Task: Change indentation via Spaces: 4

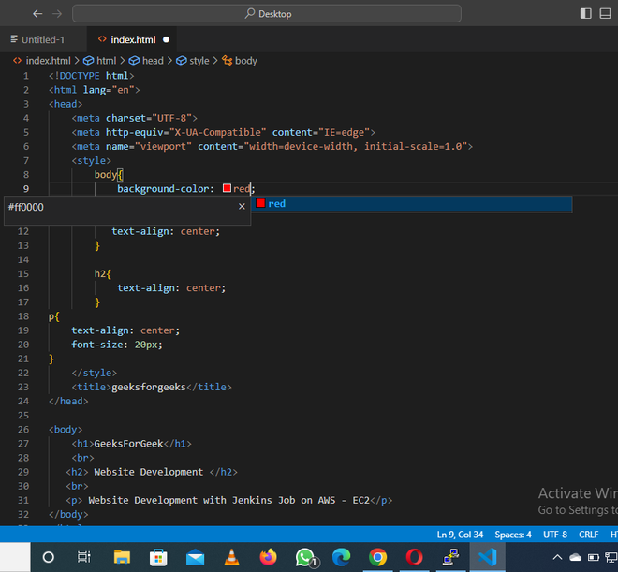Action: (x=513, y=535)
